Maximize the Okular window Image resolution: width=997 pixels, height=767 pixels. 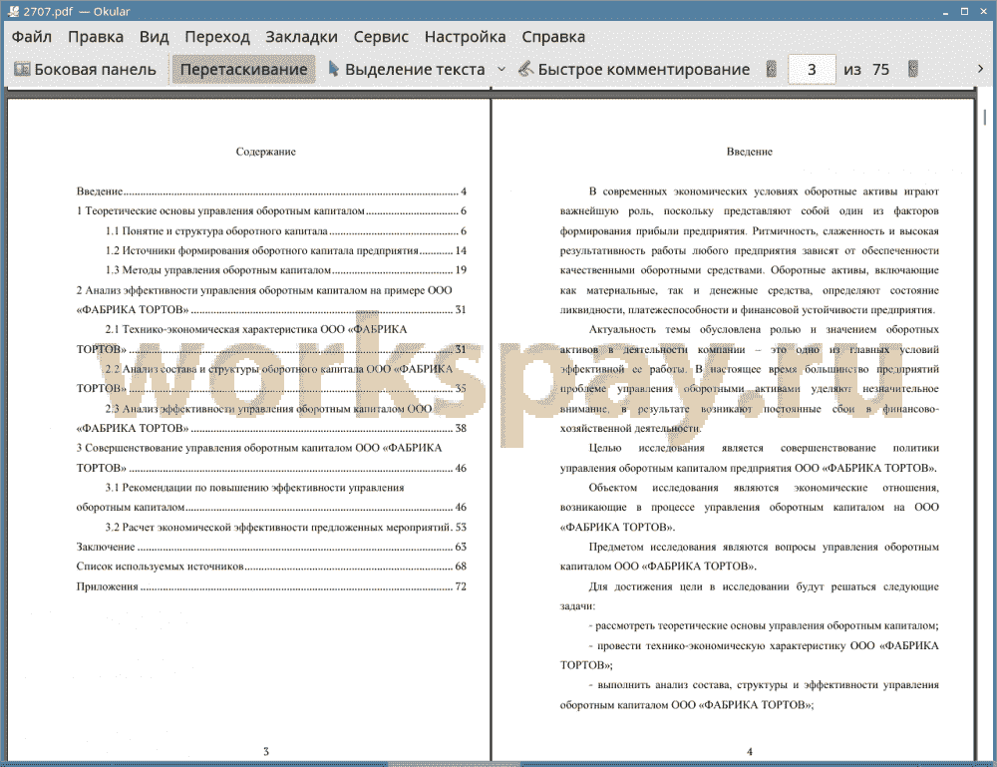[x=964, y=11]
